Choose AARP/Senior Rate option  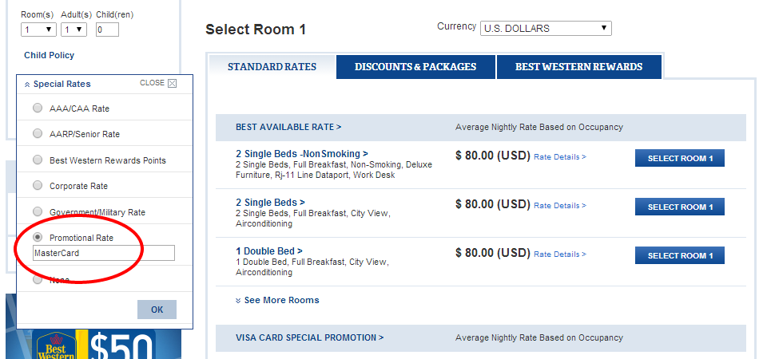[x=38, y=133]
